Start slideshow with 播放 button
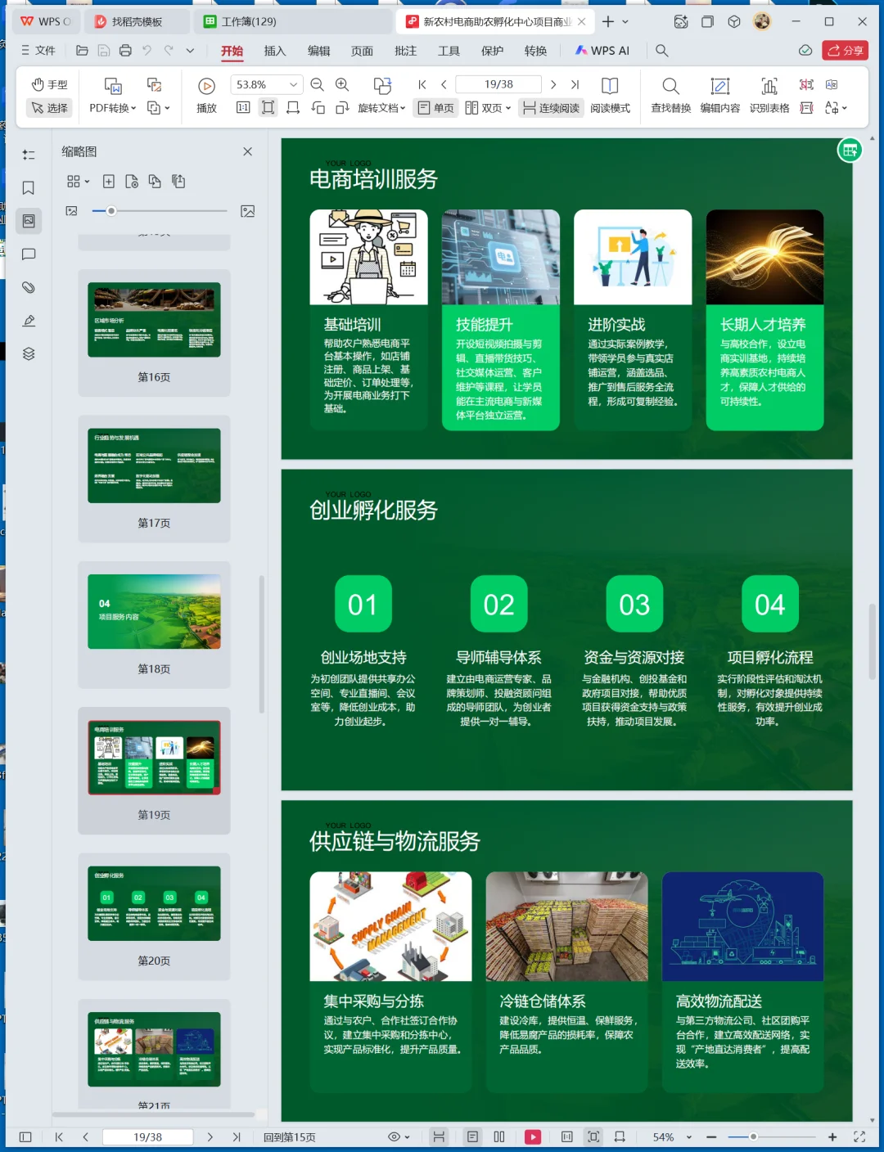Screen dimensions: 884x1152 click(x=206, y=95)
